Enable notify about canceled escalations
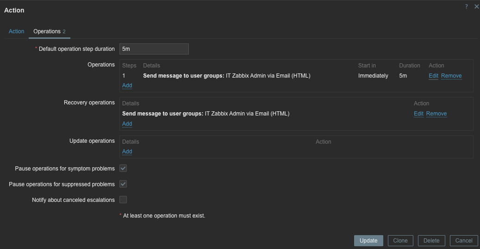Screen dimensions: 480x249 (x=123, y=200)
